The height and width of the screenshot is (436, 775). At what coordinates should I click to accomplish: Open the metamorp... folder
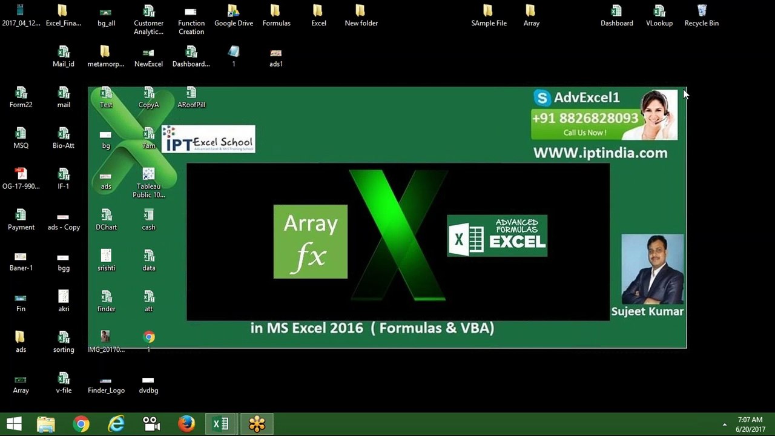pyautogui.click(x=105, y=56)
